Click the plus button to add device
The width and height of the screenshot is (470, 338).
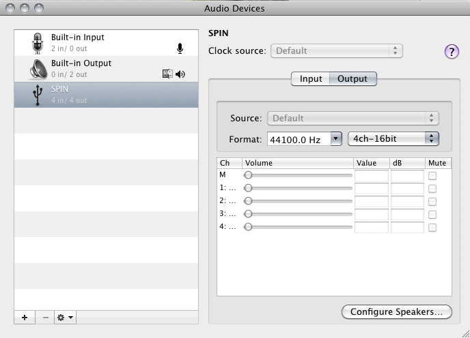tap(24, 318)
